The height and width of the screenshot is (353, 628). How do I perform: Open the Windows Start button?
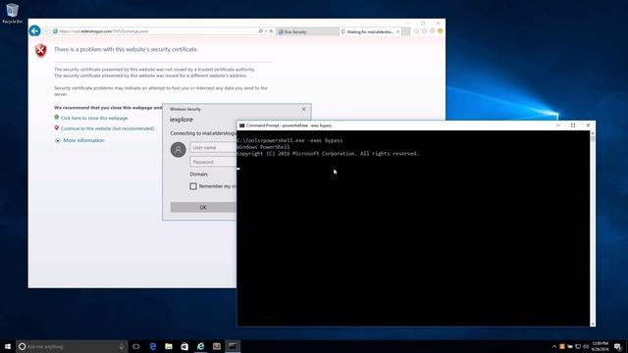click(8, 346)
